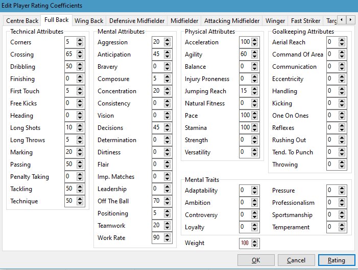Decrease the Decisions value with down arrow
Screen dimensions: 358x270
click(x=167, y=130)
